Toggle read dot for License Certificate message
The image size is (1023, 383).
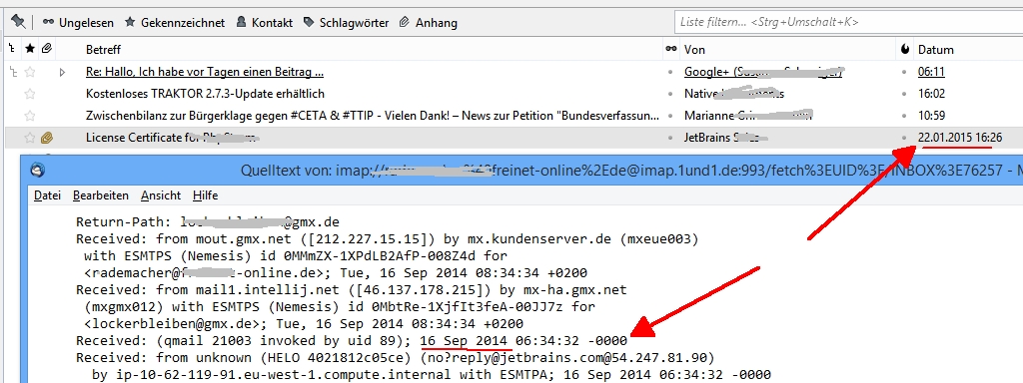click(670, 138)
